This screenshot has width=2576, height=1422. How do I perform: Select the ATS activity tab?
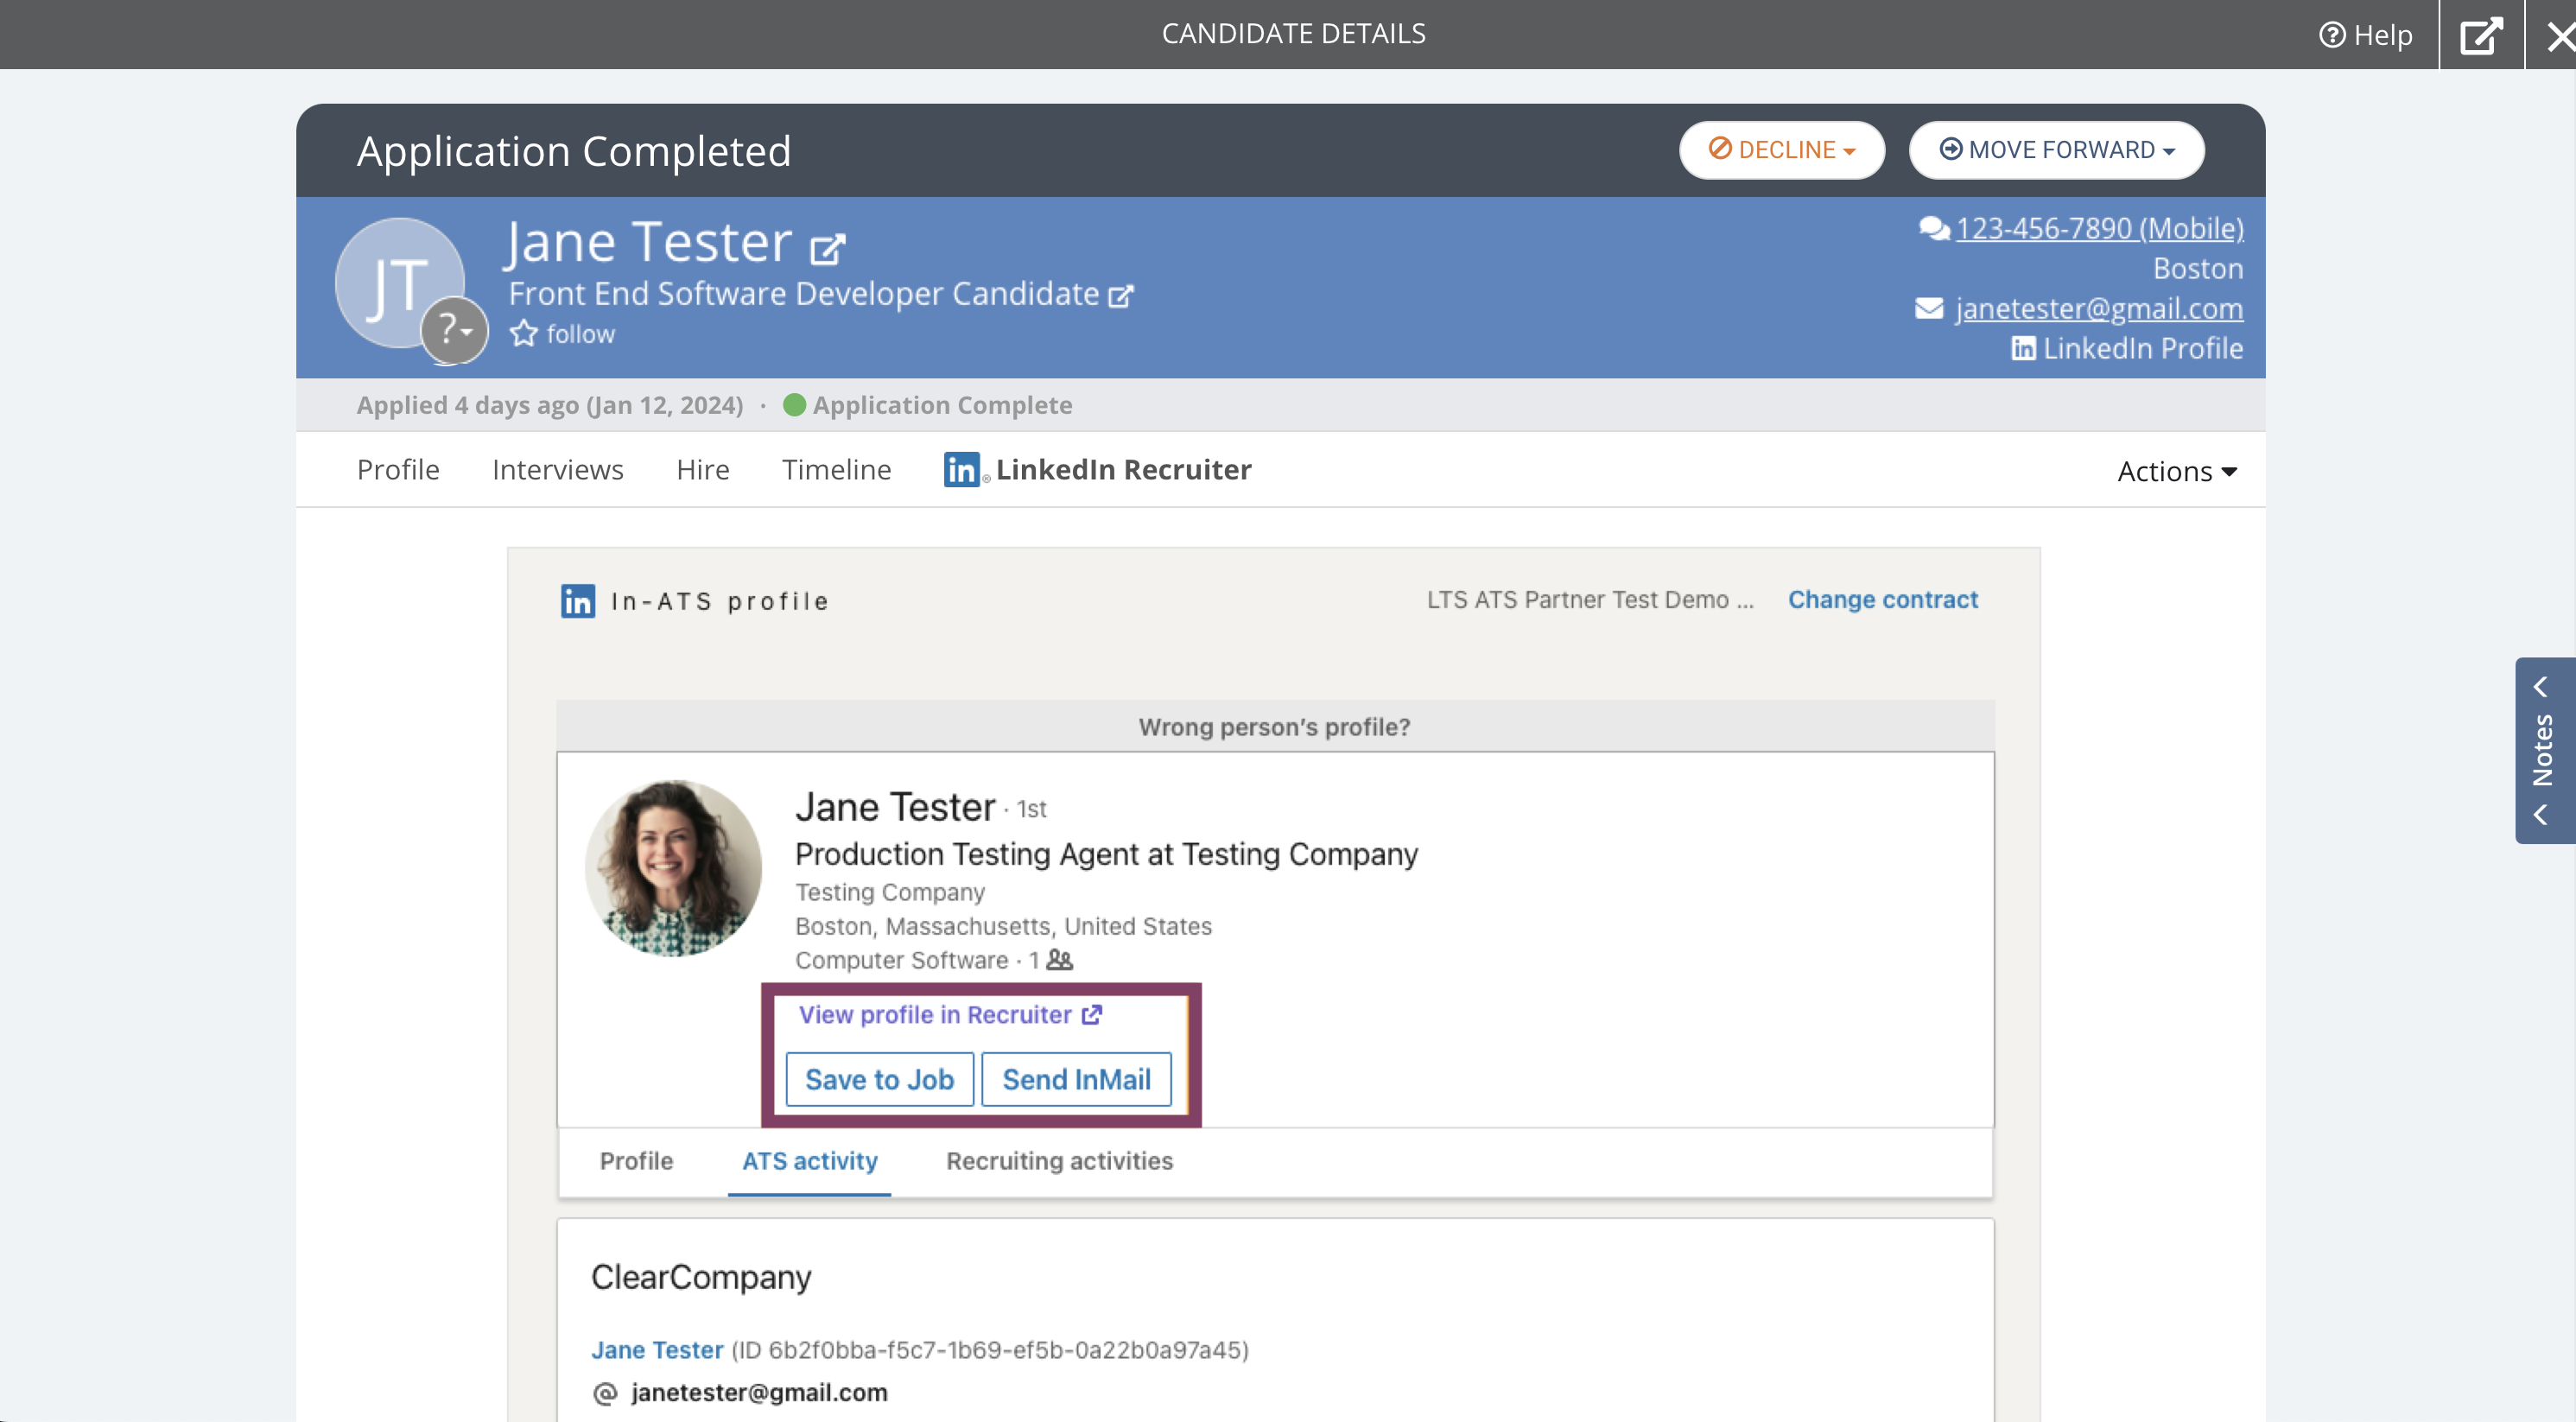pyautogui.click(x=810, y=1161)
